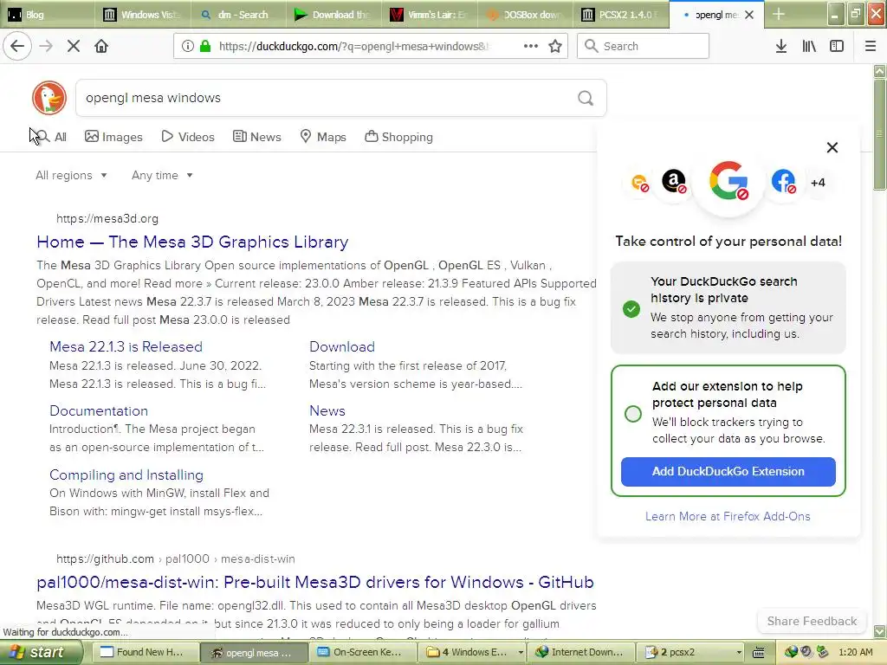This screenshot has width=887, height=665.
Task: Click the green checkmark for private search history
Action: [x=631, y=309]
